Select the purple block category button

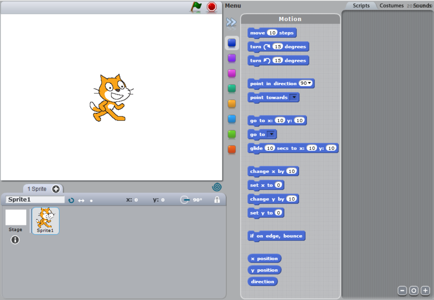pos(232,58)
